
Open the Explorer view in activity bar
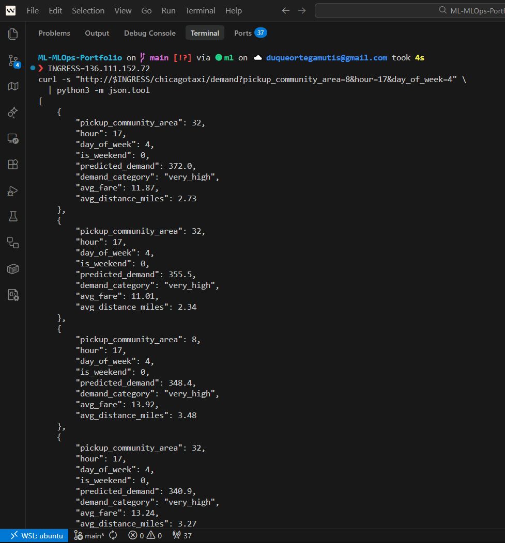click(13, 34)
